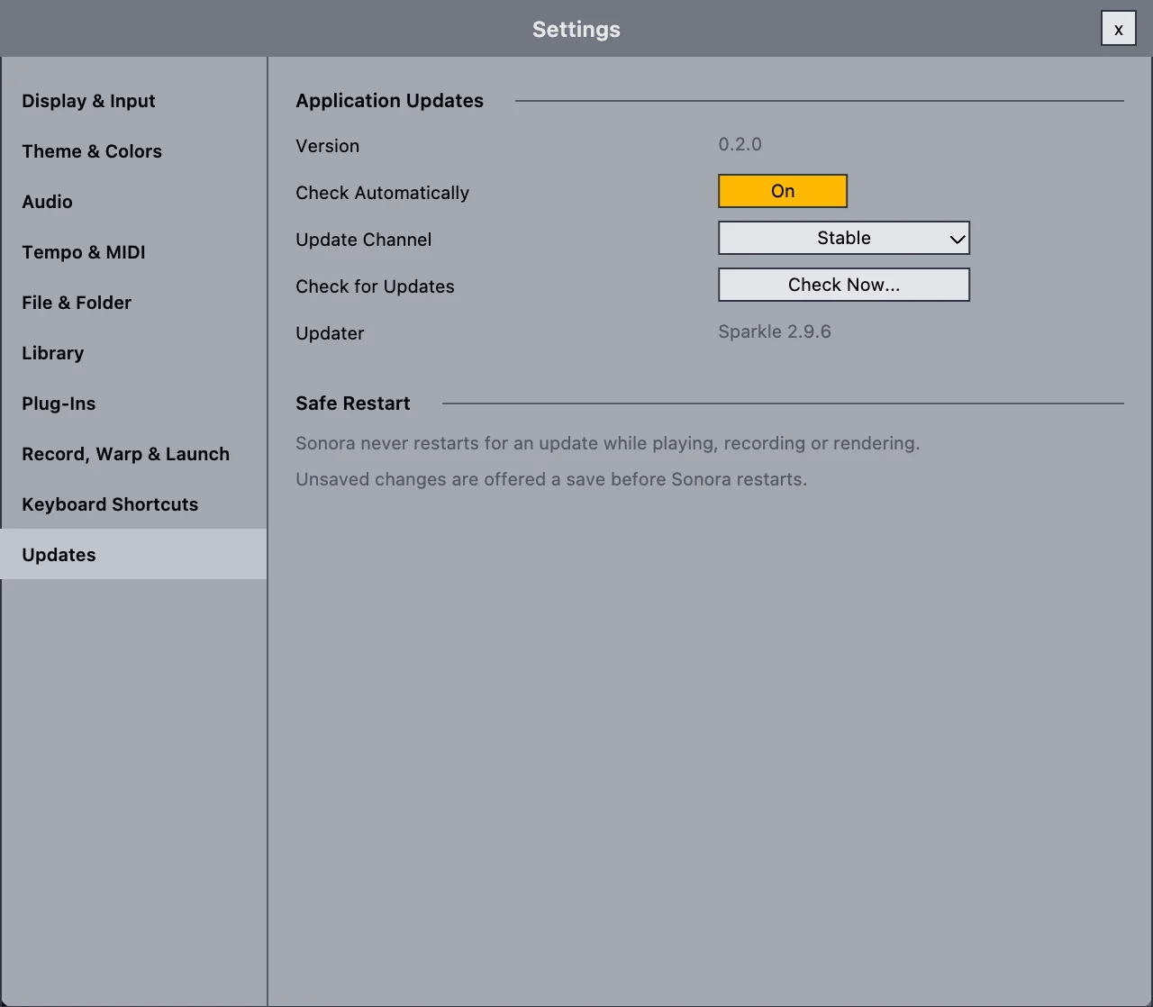This screenshot has height=1007, width=1153.
Task: Select the Updates settings tab
Action: click(133, 554)
